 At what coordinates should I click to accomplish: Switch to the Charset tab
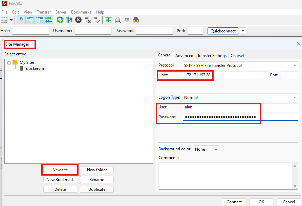point(237,55)
